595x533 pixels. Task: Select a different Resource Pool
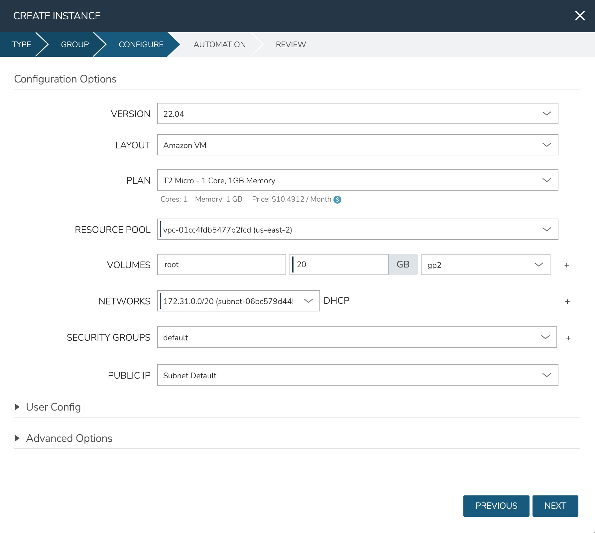point(357,230)
